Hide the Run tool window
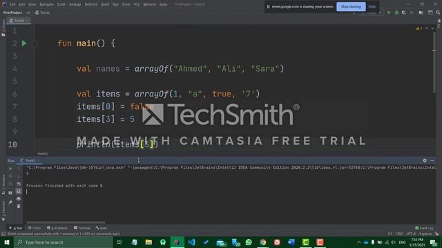The width and height of the screenshot is (442, 248). [432, 161]
